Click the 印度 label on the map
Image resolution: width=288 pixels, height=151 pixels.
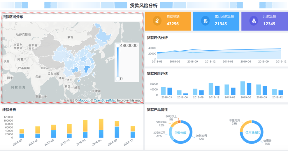tap(38, 77)
